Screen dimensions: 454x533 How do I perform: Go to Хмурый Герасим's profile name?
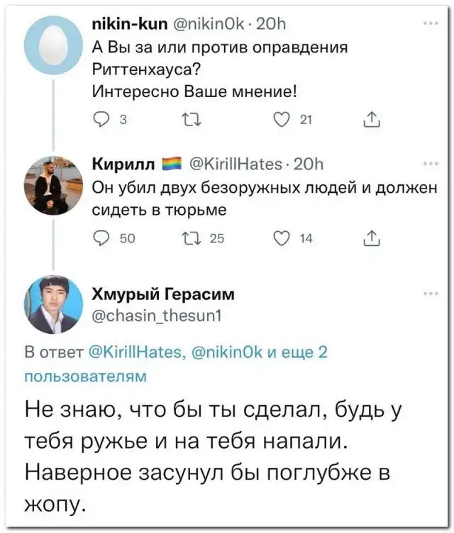(x=164, y=293)
